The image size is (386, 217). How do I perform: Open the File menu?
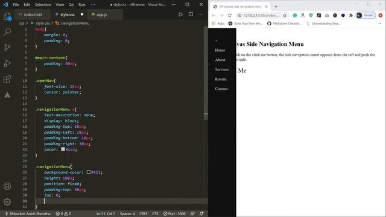coord(16,4)
